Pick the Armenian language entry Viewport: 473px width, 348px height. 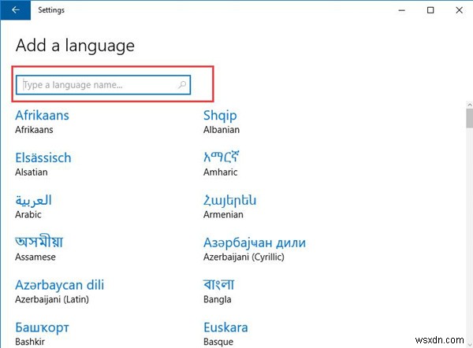point(230,207)
